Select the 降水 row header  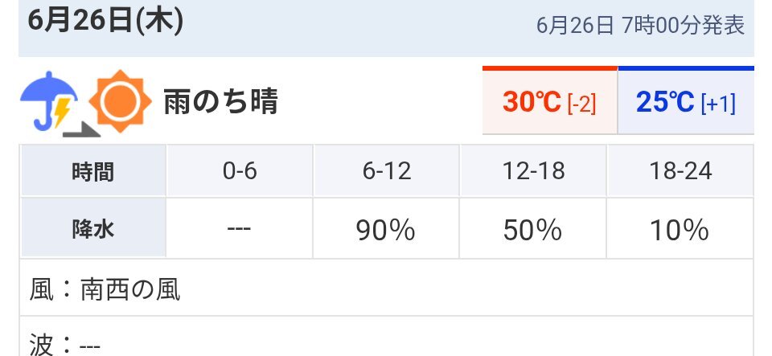click(x=93, y=229)
